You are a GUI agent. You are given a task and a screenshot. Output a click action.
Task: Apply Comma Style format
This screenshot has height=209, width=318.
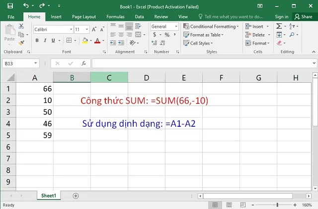pos(174,35)
